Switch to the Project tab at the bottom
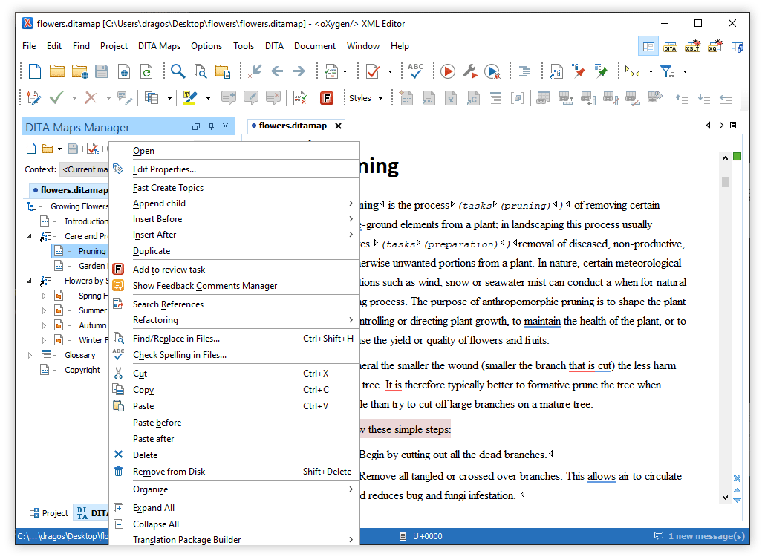Image resolution: width=765 pixels, height=557 pixels. [48, 513]
